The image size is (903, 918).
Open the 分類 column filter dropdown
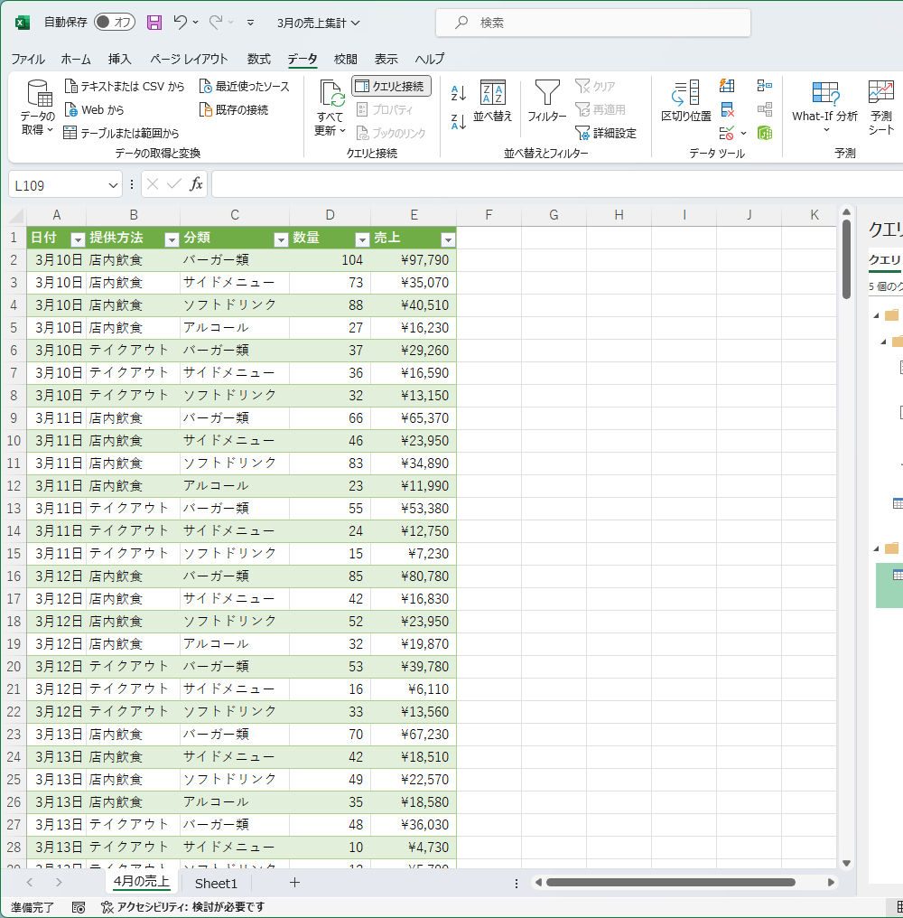(280, 239)
